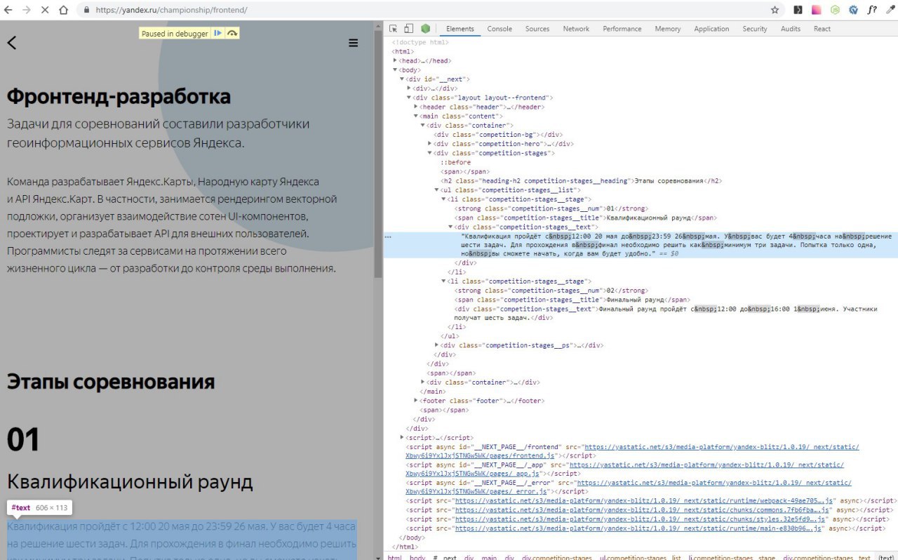Click the Фронтенд-разработка heading
Image resolution: width=898 pixels, height=560 pixels.
(x=119, y=97)
